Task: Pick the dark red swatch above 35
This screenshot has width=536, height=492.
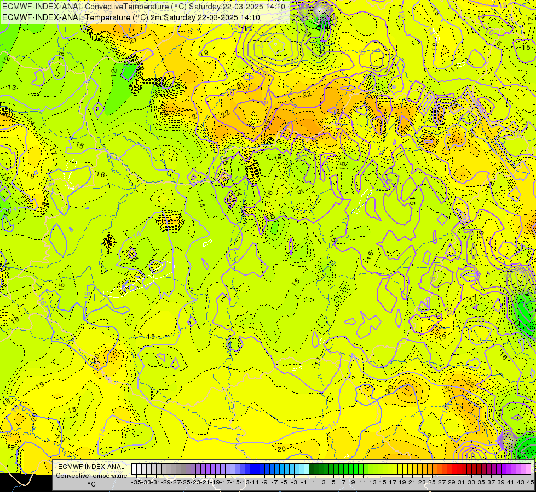Action: pos(479,468)
